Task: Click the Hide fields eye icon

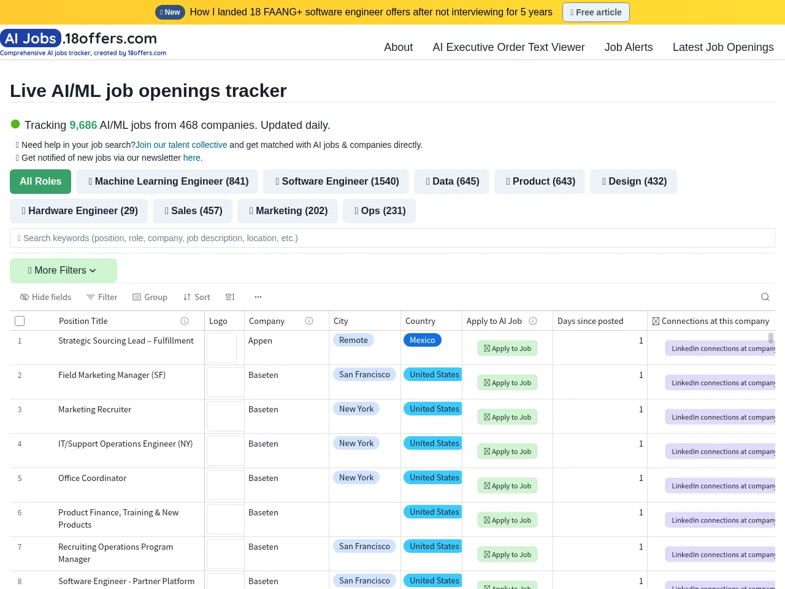Action: [x=25, y=297]
